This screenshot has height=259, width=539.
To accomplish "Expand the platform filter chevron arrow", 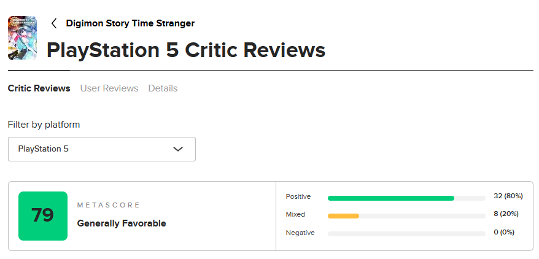I will coord(178,149).
